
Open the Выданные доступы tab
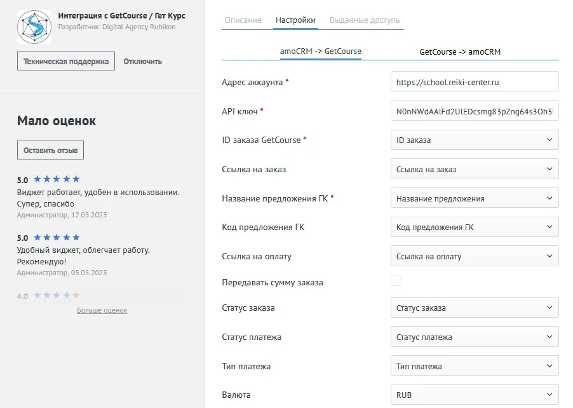coord(364,20)
